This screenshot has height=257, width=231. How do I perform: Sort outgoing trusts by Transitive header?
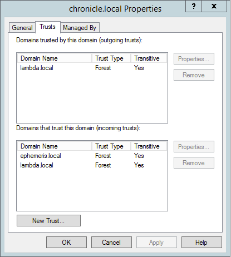tap(149, 58)
